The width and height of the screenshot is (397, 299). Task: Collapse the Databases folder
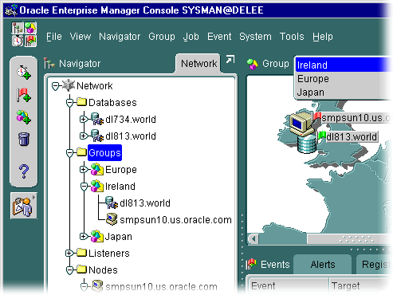pyautogui.click(x=69, y=103)
